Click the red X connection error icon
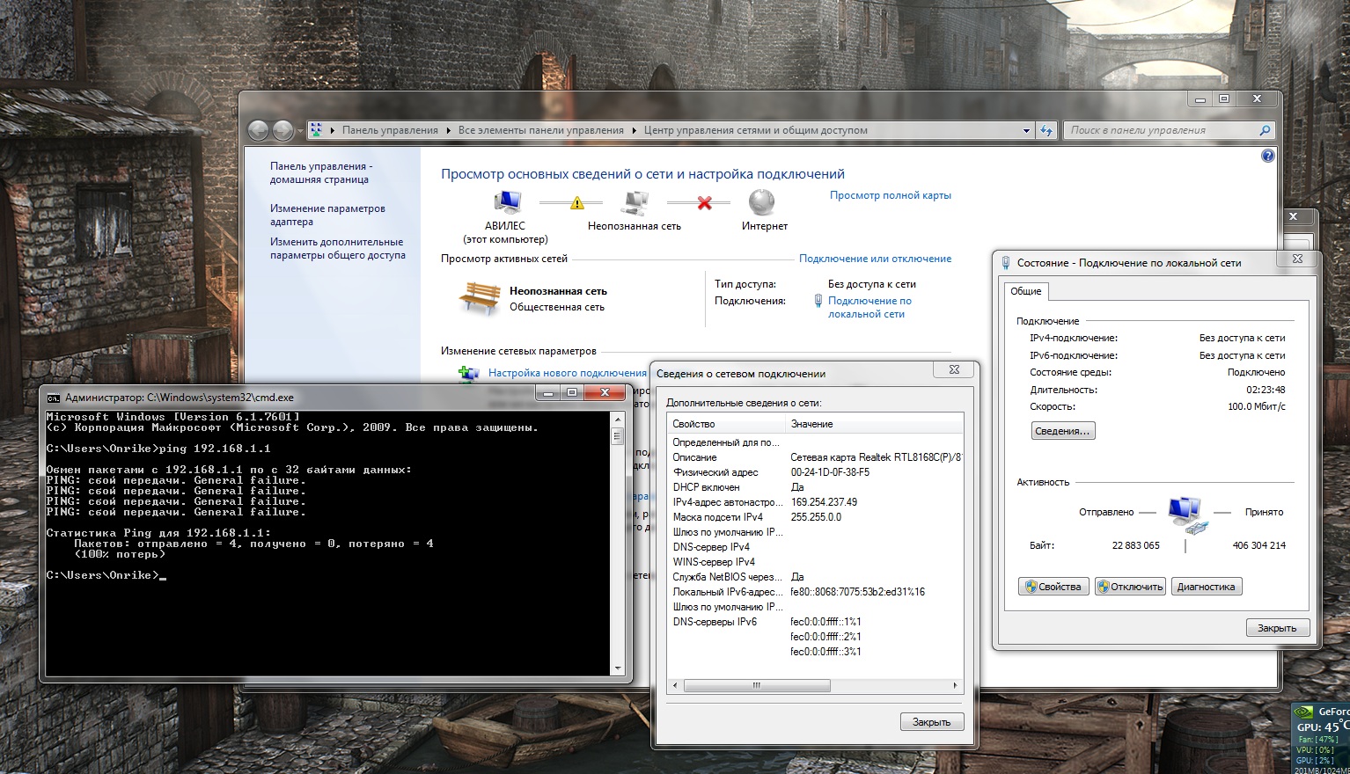 (704, 203)
